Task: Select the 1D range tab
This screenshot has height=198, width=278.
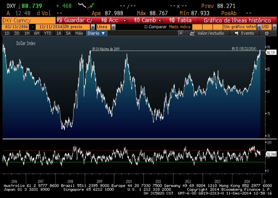Action: pyautogui.click(x=7, y=33)
